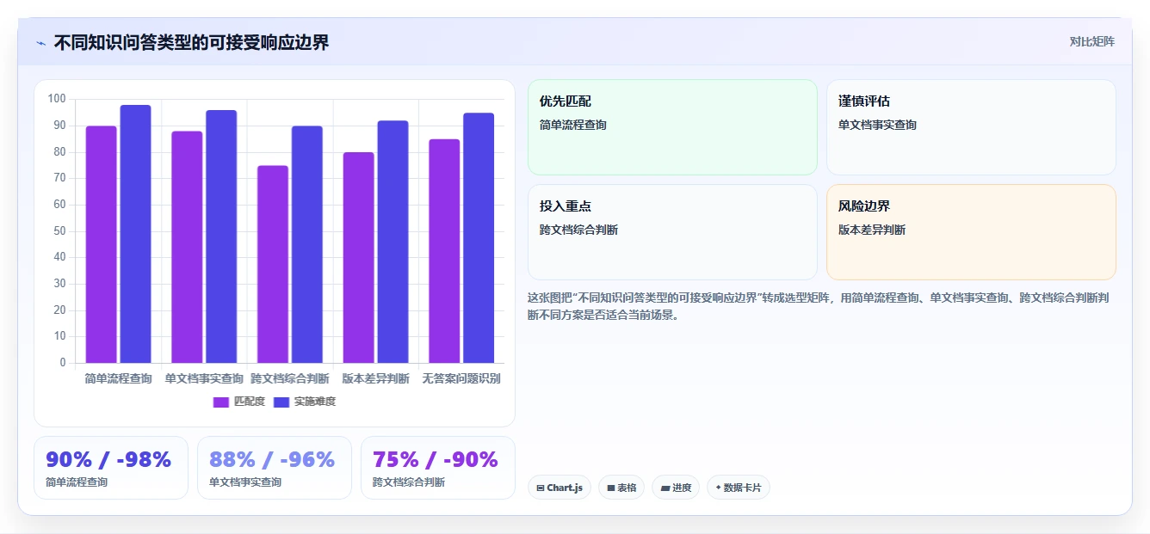Click the 单文档事实查询 purple bar
This screenshot has width=1150, height=534.
coord(187,247)
